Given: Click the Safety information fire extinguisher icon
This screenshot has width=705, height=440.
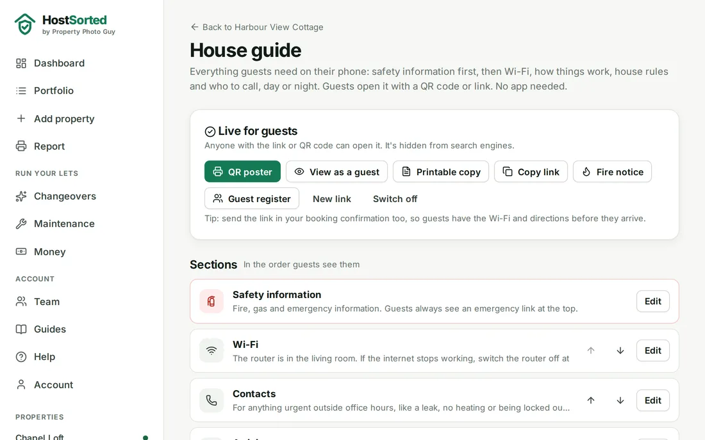Looking at the screenshot, I should [211, 301].
